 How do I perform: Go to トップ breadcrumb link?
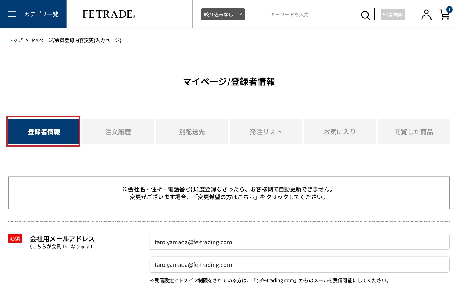(x=15, y=40)
